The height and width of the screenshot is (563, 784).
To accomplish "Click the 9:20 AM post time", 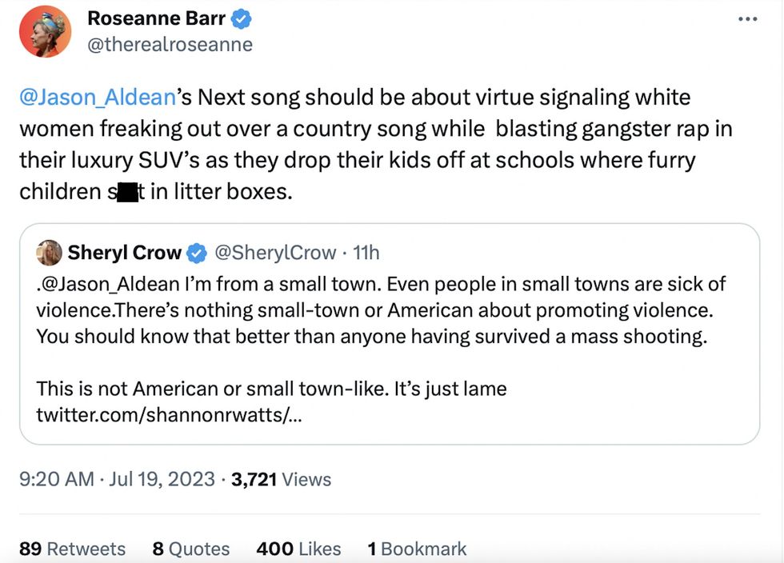I will [55, 479].
